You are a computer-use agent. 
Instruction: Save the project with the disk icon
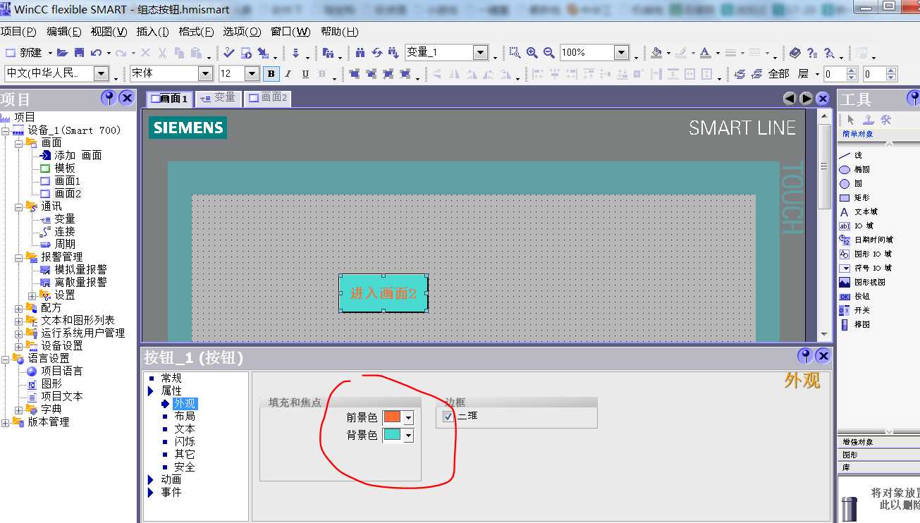pos(80,53)
